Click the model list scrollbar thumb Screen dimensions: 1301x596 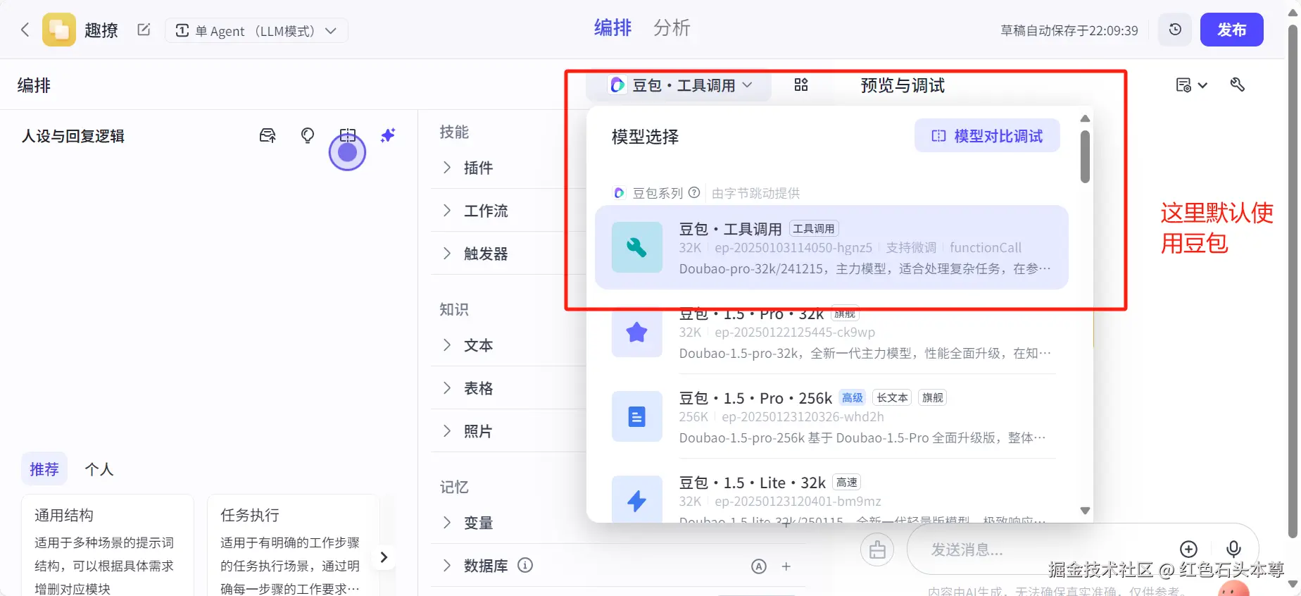(1085, 156)
